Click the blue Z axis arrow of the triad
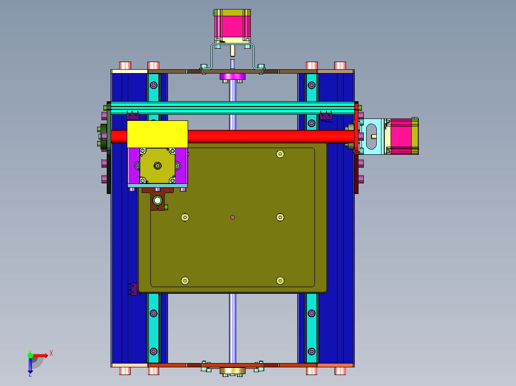 click(x=30, y=365)
